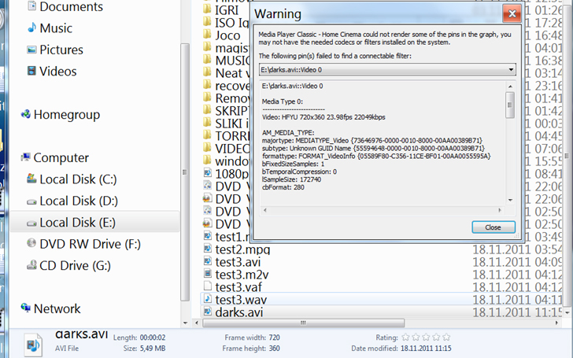Click the 1080p video file icon

[207, 172]
